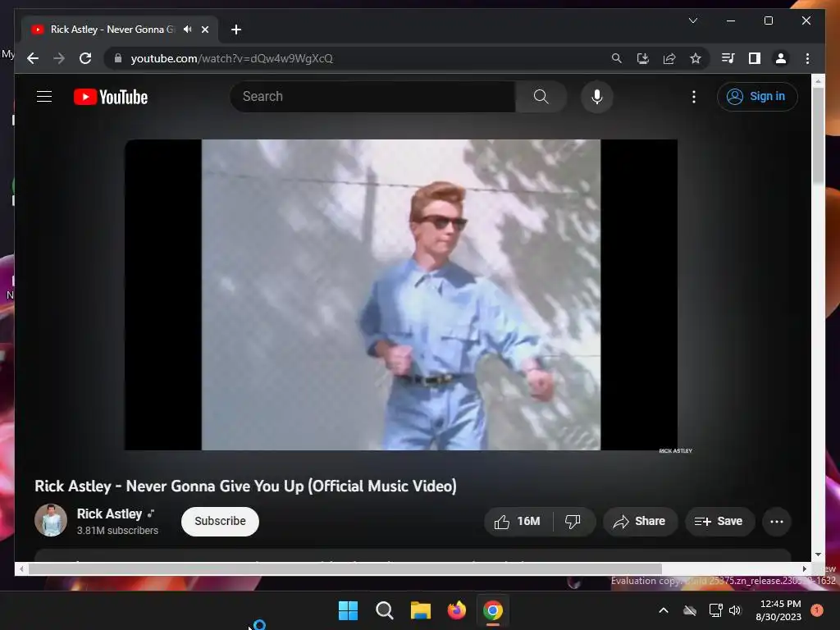Click the Chrome taskbar icon

(493, 610)
